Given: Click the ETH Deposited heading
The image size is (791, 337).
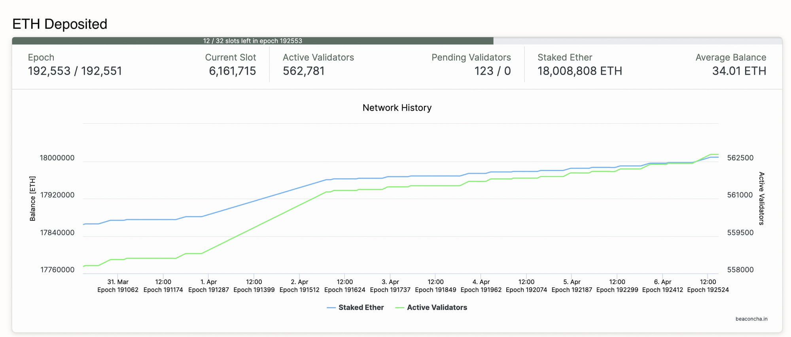Looking at the screenshot, I should [x=60, y=24].
